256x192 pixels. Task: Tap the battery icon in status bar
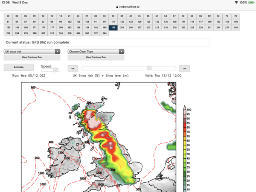(250, 3)
